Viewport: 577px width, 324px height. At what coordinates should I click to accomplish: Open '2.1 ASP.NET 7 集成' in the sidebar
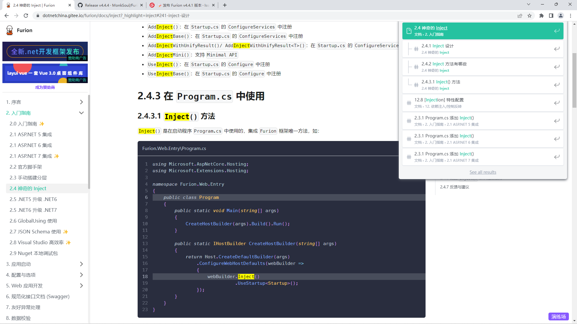[x=34, y=156]
